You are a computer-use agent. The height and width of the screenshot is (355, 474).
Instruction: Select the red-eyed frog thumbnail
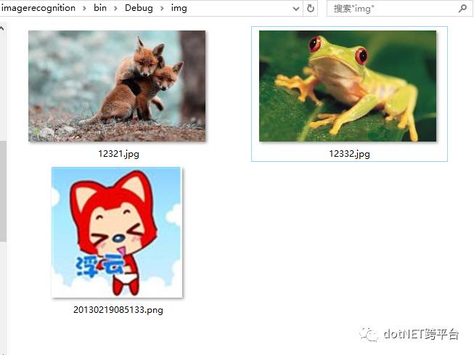348,86
